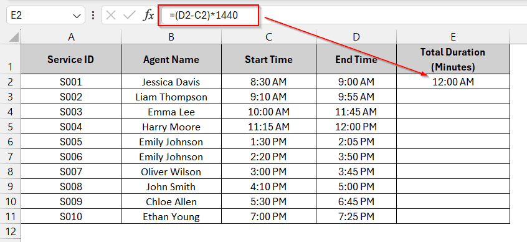
Task: Select column A header
Action: (x=71, y=37)
